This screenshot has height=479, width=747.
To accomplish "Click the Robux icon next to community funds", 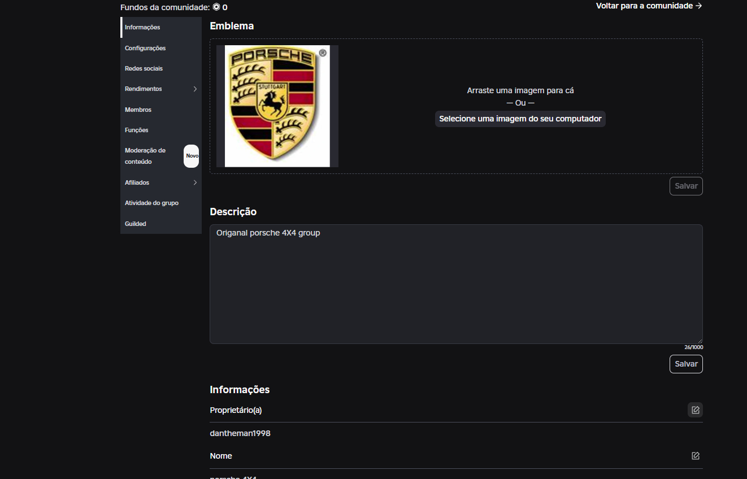I will click(216, 7).
